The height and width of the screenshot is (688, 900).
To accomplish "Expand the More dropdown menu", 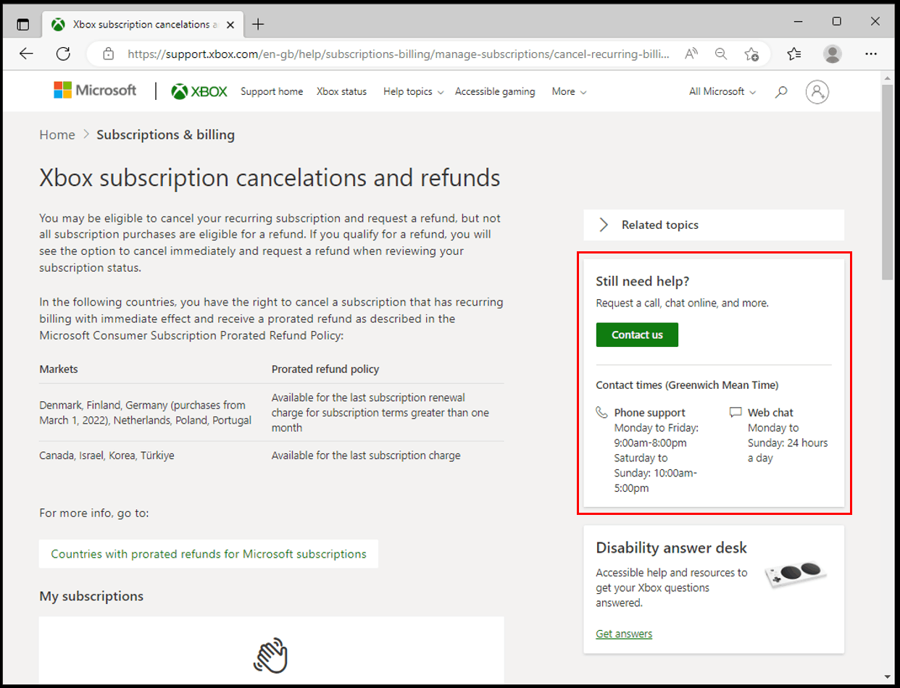I will (x=569, y=91).
